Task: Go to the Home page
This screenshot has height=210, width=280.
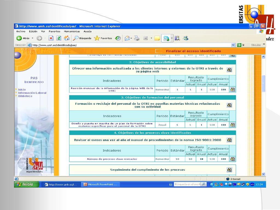Action: tap(67, 38)
